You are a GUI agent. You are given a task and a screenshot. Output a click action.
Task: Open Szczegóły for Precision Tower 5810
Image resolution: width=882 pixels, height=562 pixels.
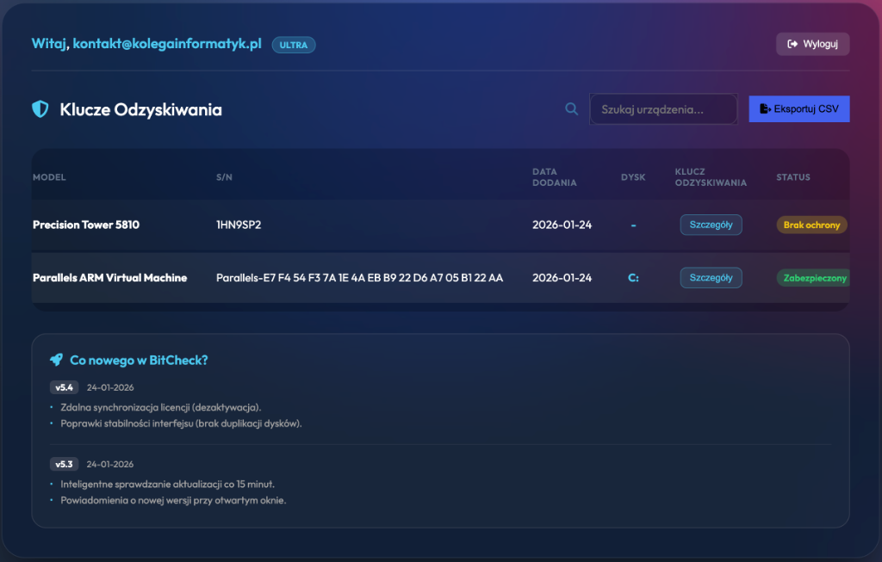pos(711,225)
